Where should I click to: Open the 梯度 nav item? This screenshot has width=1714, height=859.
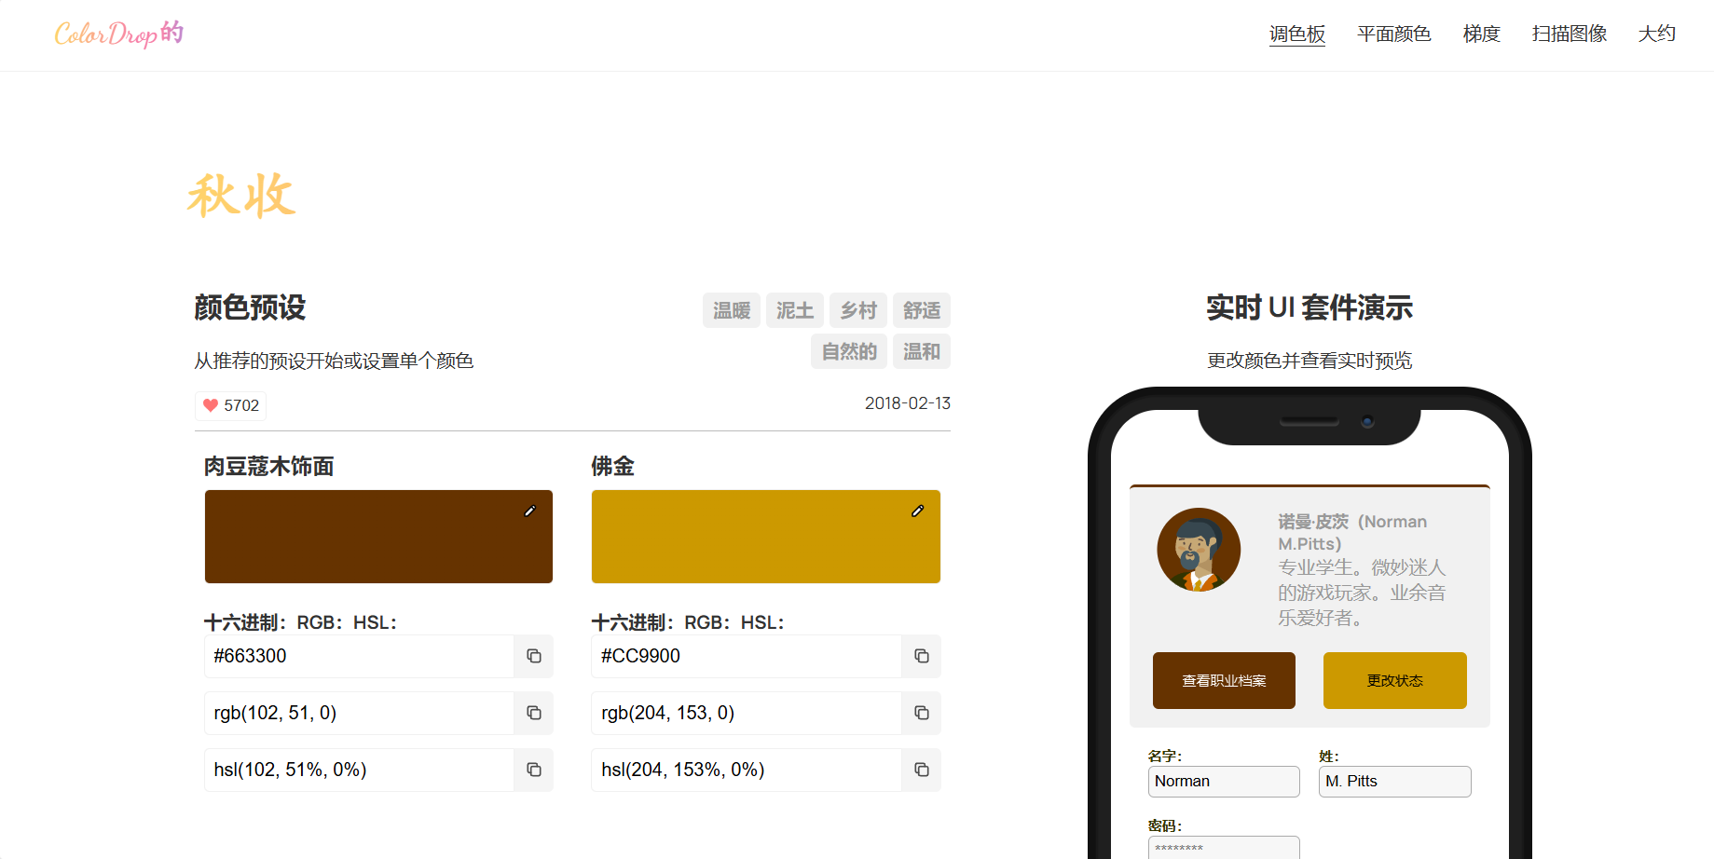(1482, 34)
